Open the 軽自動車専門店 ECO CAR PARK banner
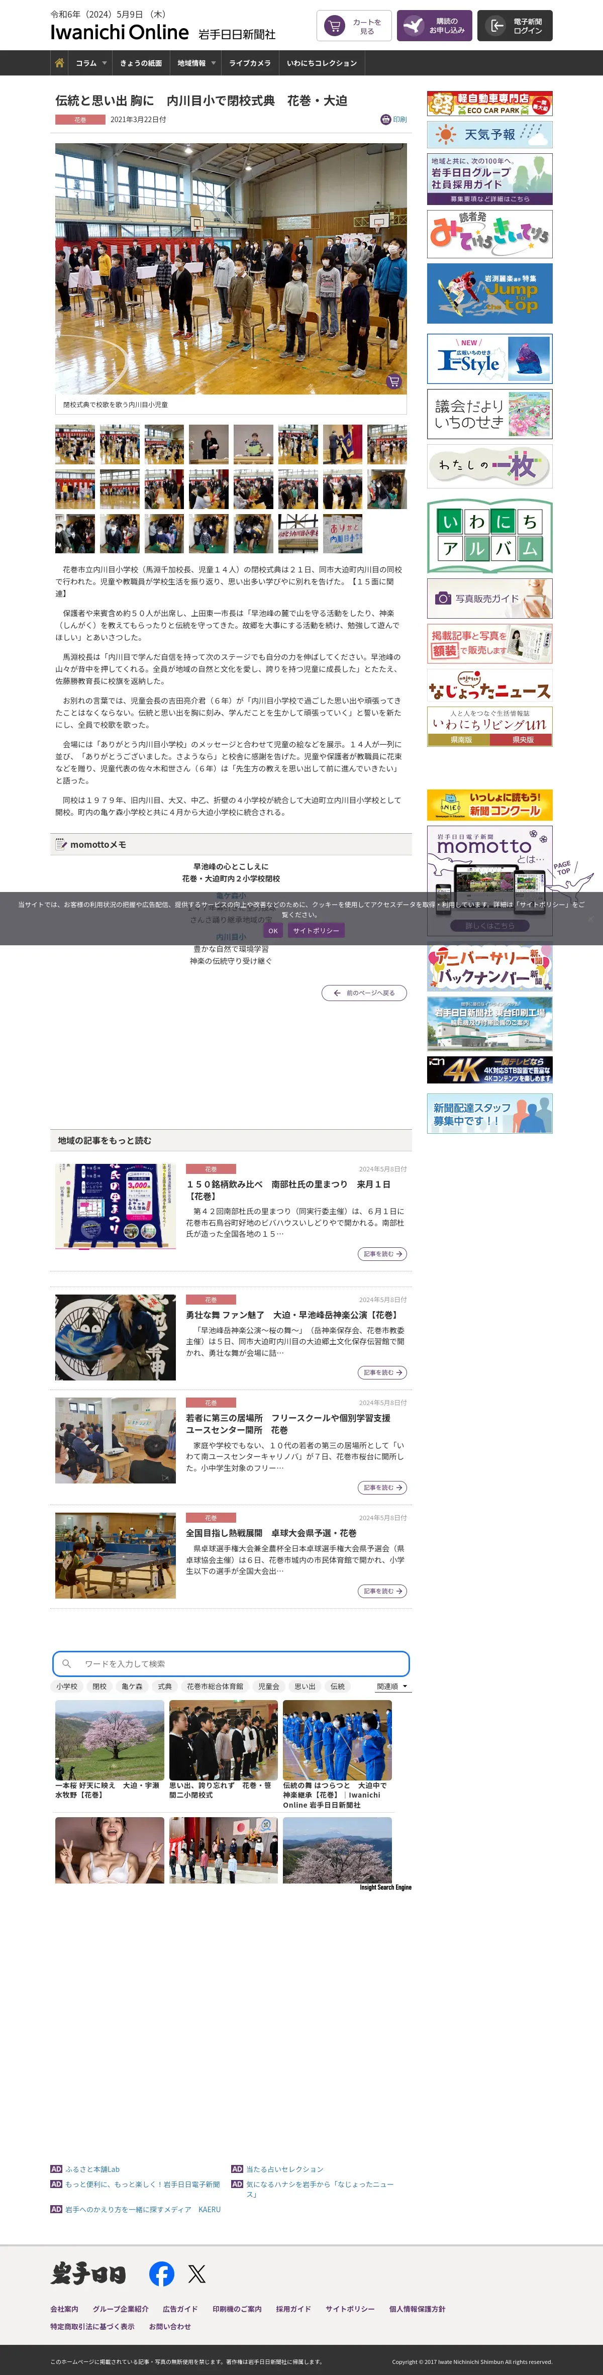Screen dimensions: 603x2375 (489, 103)
